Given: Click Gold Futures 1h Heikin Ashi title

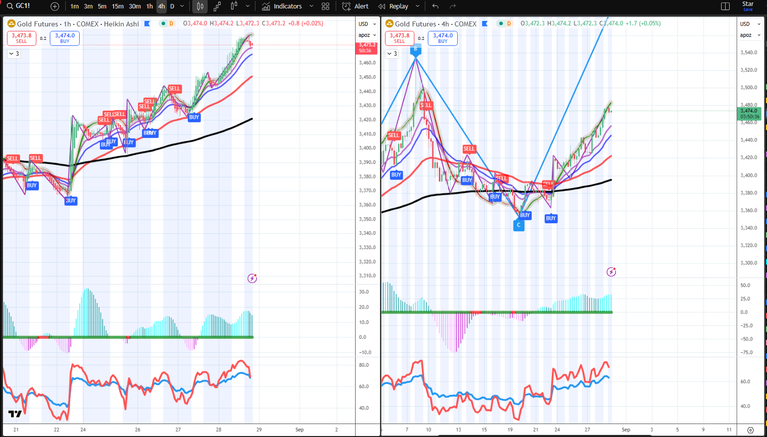Looking at the screenshot, I should pos(78,24).
